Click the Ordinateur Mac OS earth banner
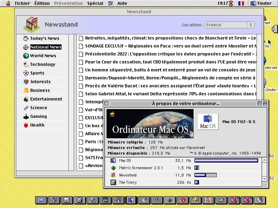The height and width of the screenshot is (208, 278). (x=150, y=124)
